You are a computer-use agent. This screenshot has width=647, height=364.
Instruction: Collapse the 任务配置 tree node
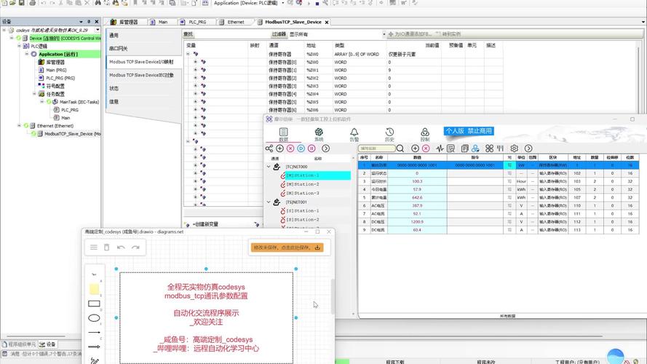point(34,94)
